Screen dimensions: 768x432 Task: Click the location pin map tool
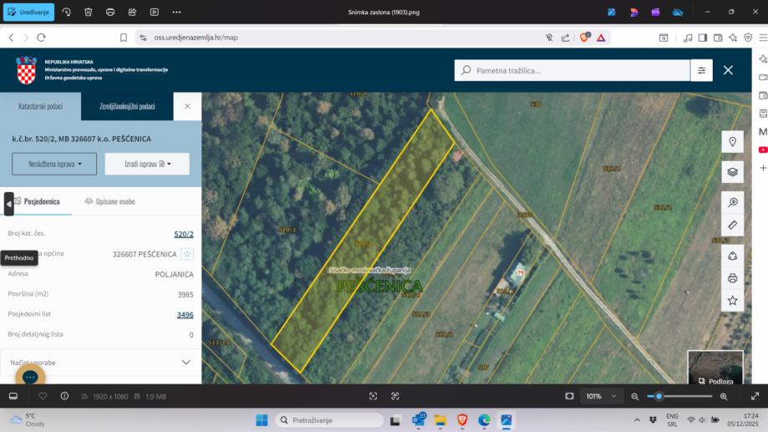pos(732,142)
